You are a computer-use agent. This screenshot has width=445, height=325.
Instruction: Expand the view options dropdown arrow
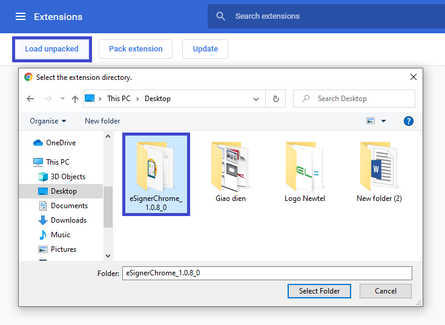click(383, 121)
